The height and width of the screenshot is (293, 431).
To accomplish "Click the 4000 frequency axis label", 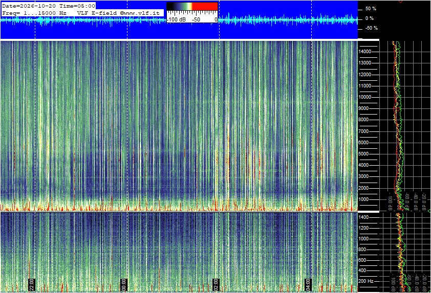I will (x=363, y=165).
